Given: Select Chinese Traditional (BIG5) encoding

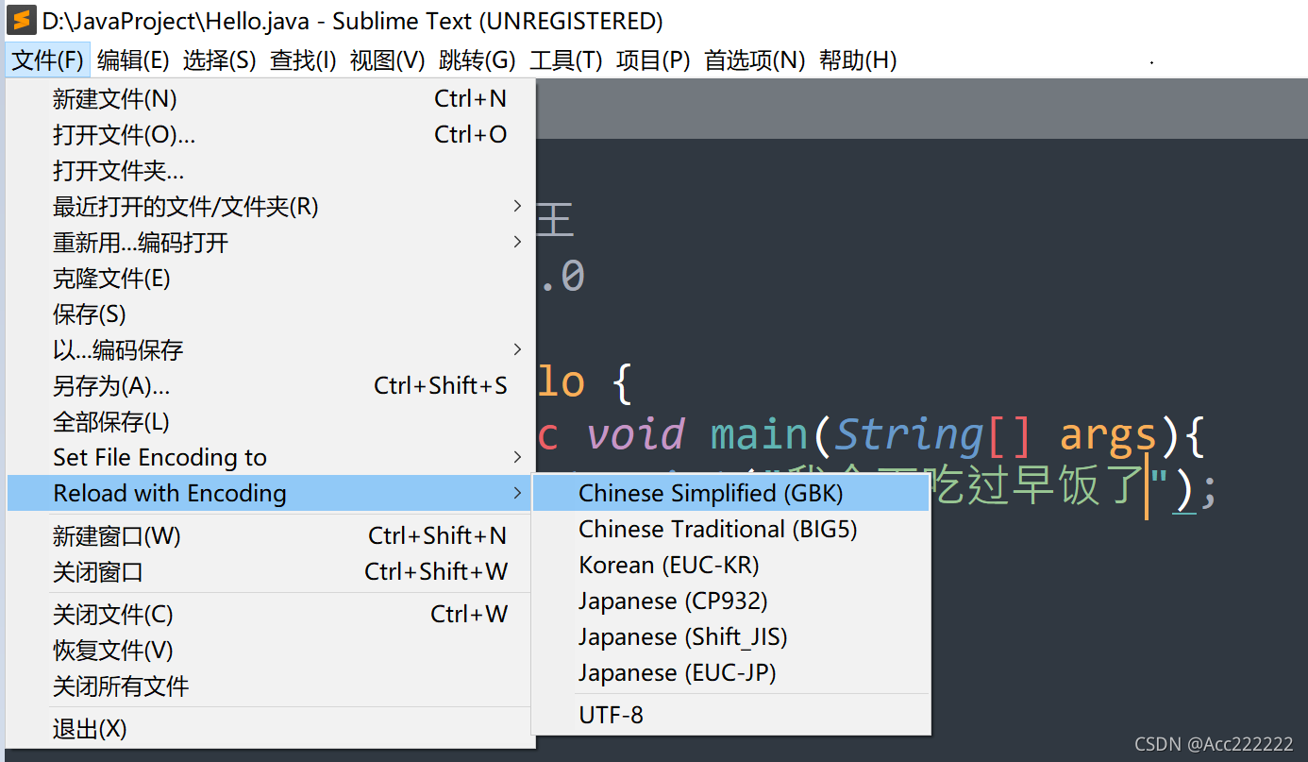Looking at the screenshot, I should (731, 530).
